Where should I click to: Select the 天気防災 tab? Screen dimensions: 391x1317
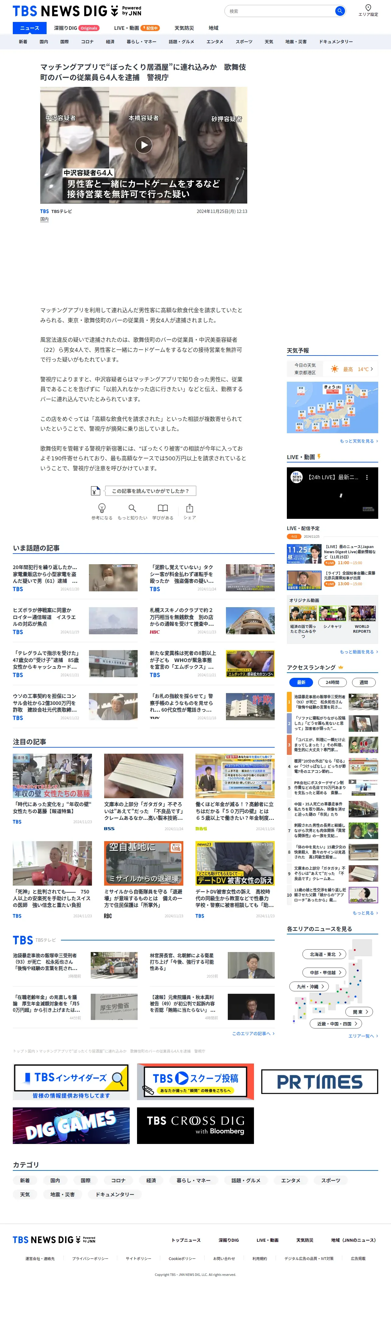click(184, 28)
